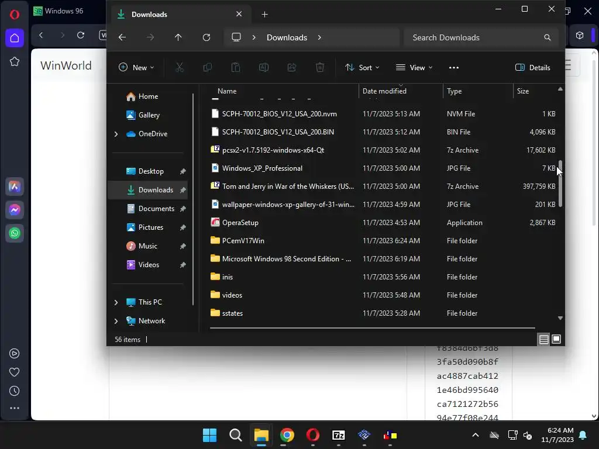Click the Delete trash icon in Explorer toolbar

(x=320, y=68)
